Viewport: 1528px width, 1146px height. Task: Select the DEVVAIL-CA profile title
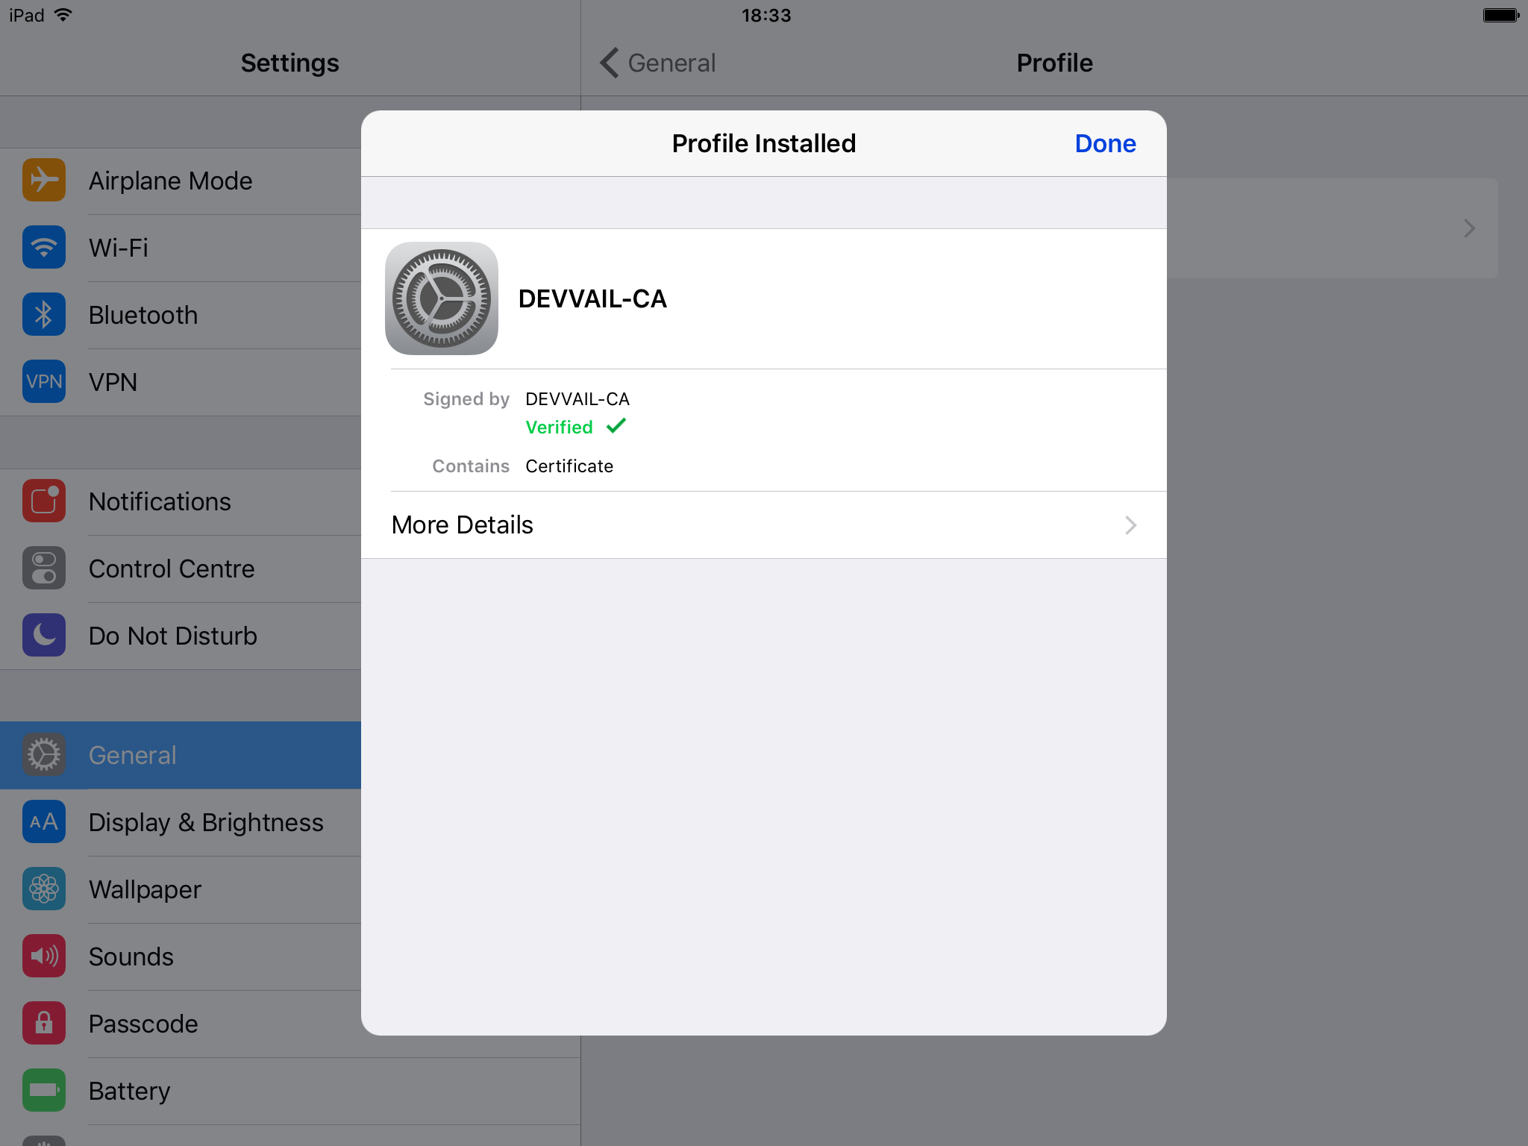pyautogui.click(x=592, y=298)
